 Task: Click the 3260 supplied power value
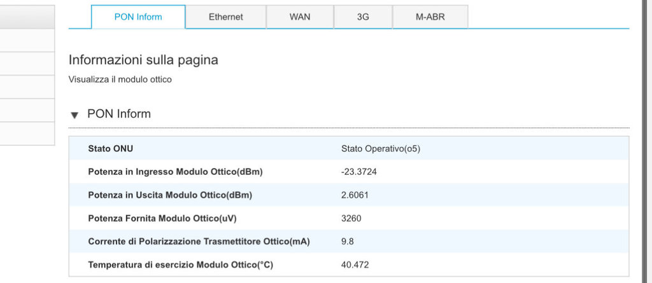click(351, 218)
